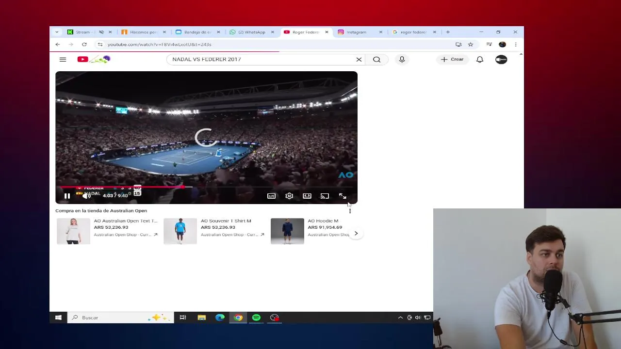The image size is (621, 349).
Task: Pause the video playback
Action: (67, 196)
